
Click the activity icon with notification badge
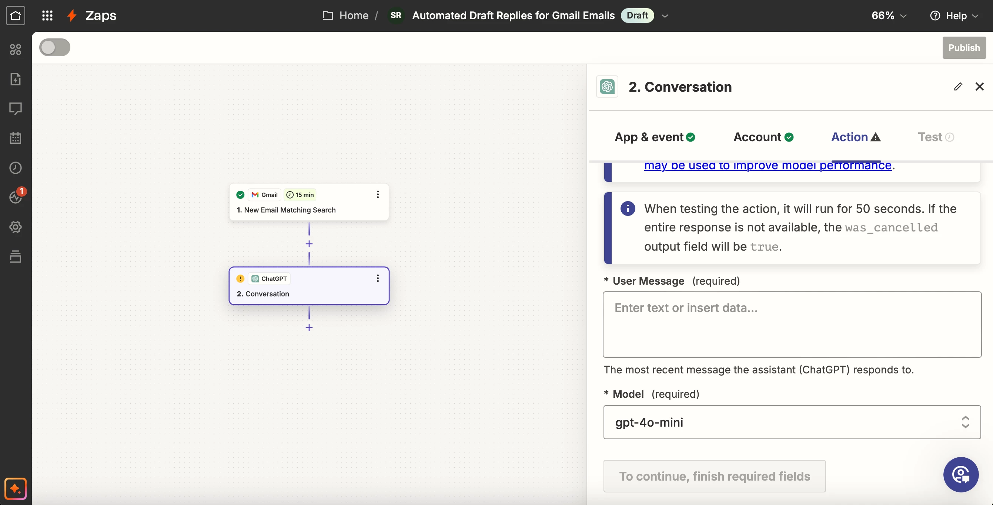coord(16,197)
